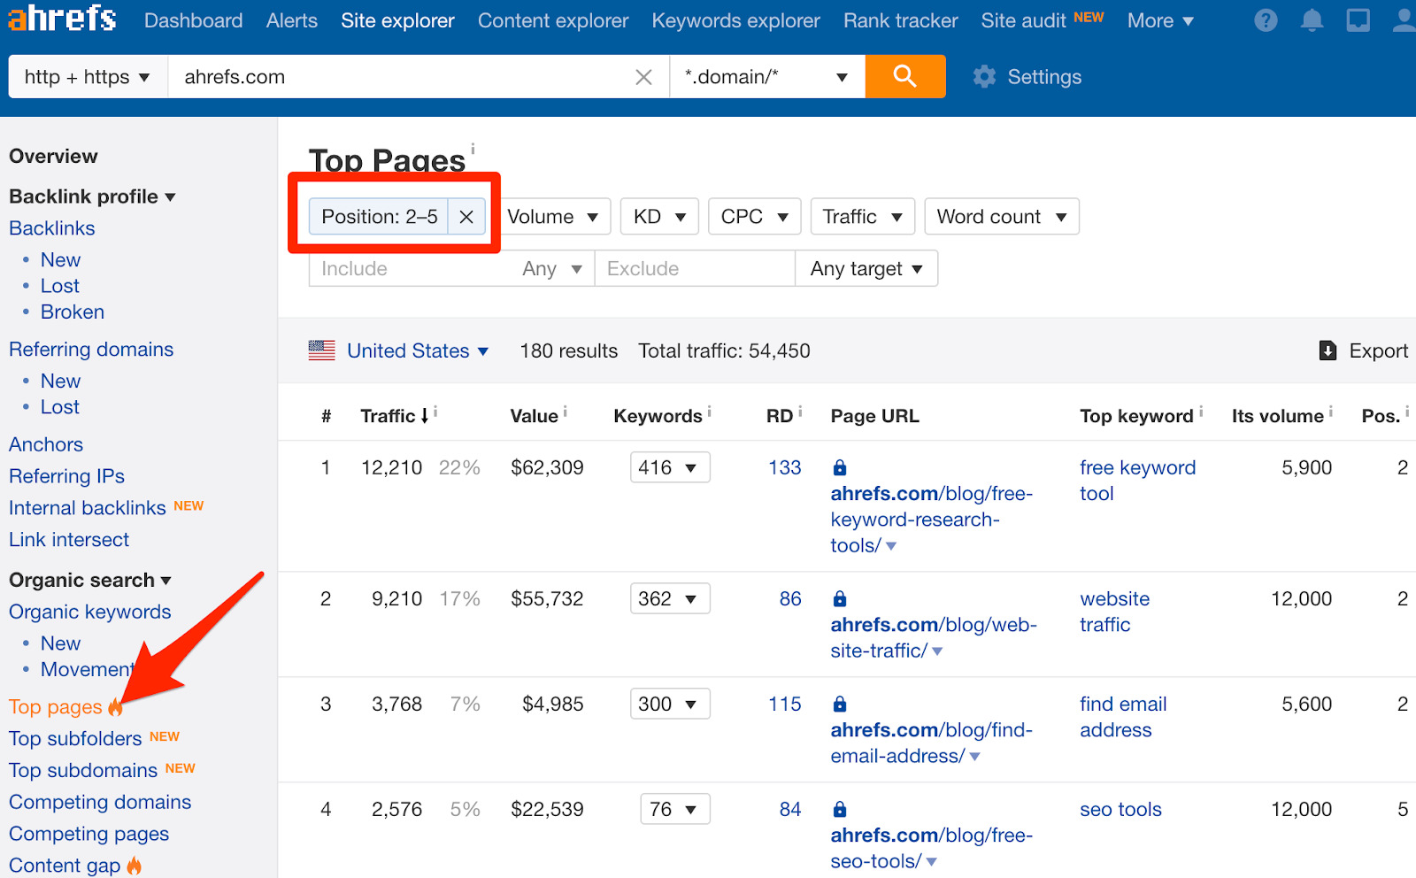
Task: Open the CPC filter dropdown
Action: (x=754, y=217)
